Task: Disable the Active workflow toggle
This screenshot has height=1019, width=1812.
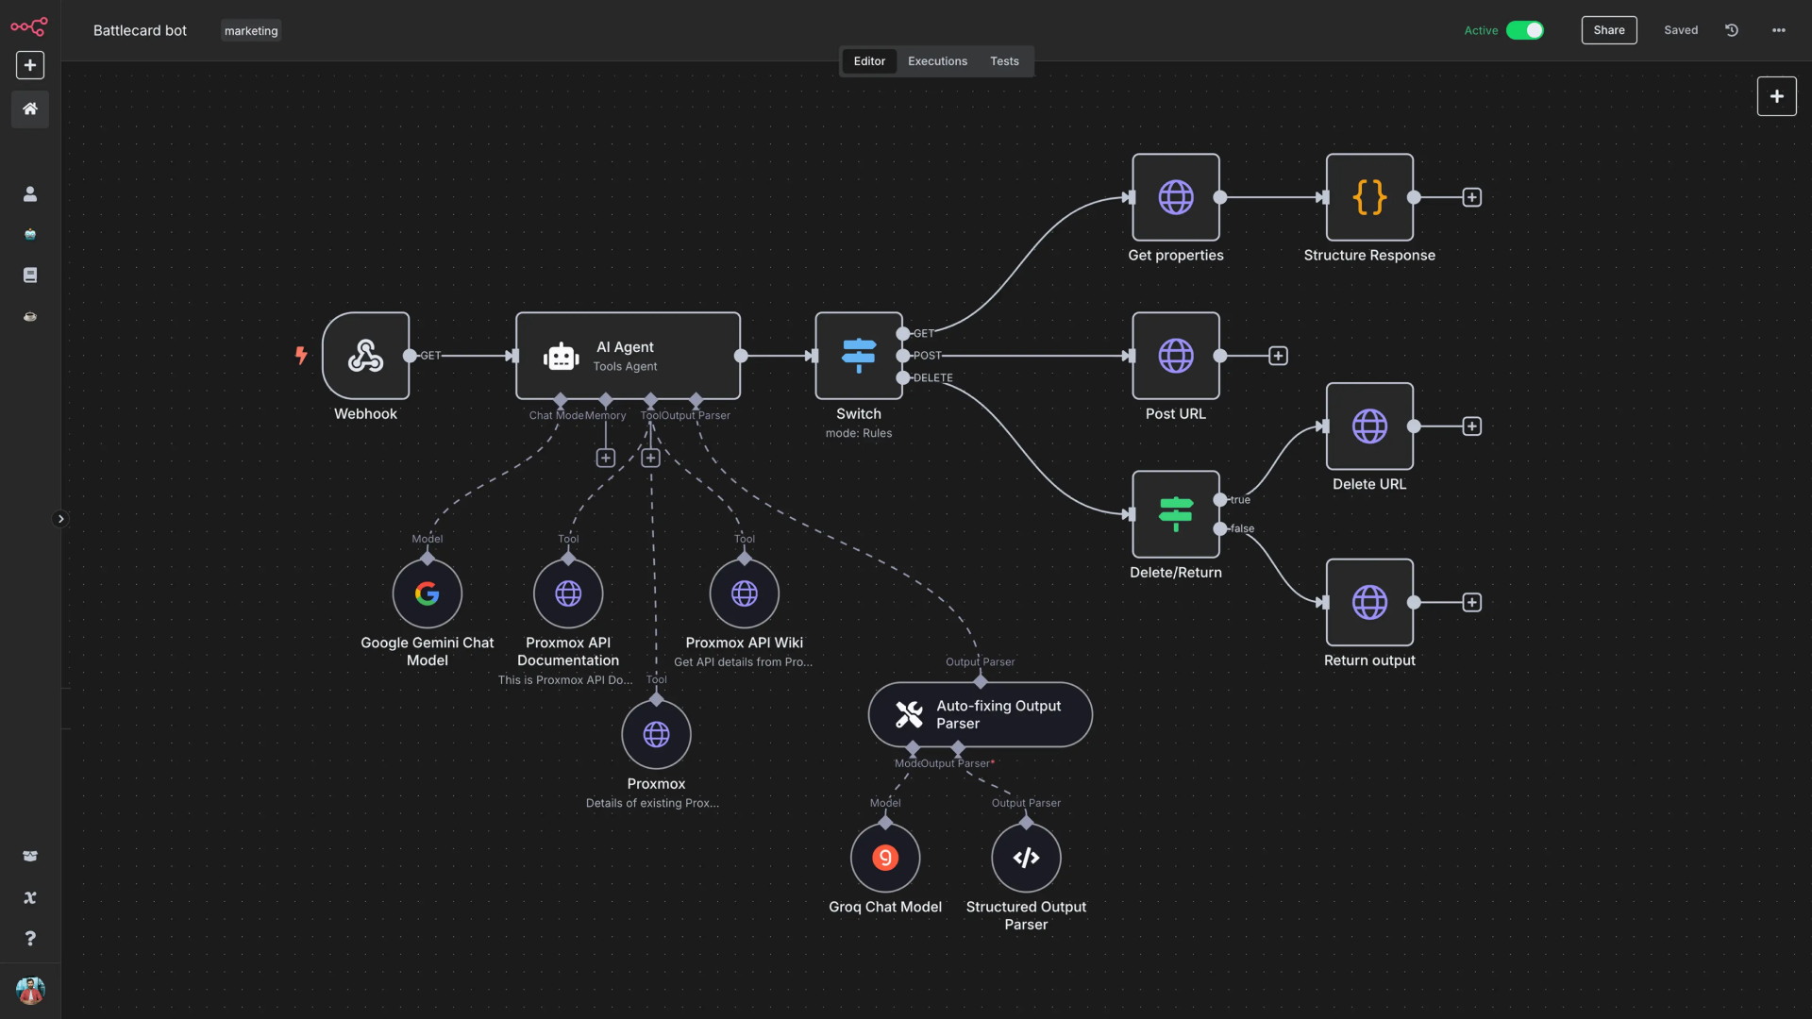Action: [1527, 30]
